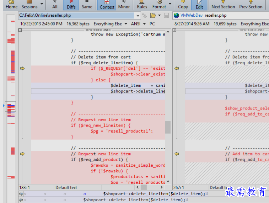Select left line 'if ($req_add_product) {'
Screen dimensions: 269x203
coord(99,160)
